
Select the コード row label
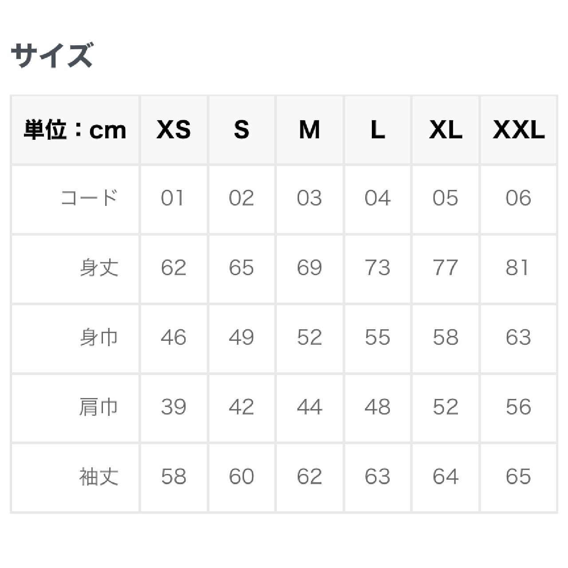coord(89,198)
